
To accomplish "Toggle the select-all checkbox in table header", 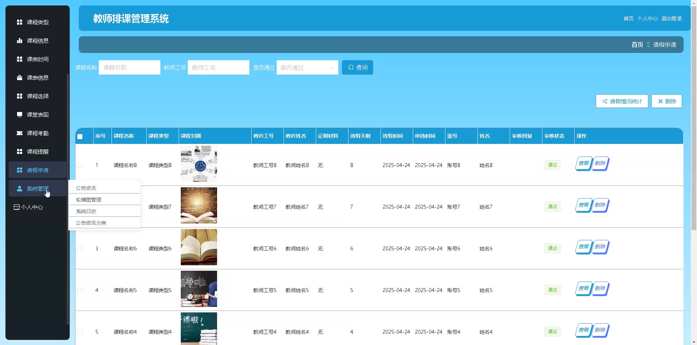I will [80, 137].
